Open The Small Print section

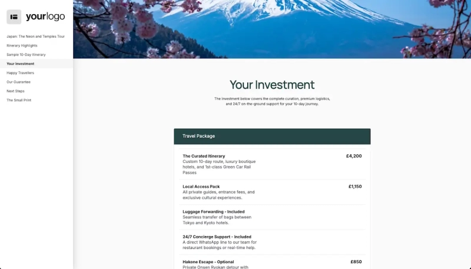(19, 100)
